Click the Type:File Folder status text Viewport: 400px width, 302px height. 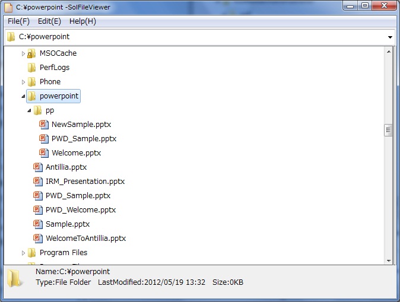point(64,282)
